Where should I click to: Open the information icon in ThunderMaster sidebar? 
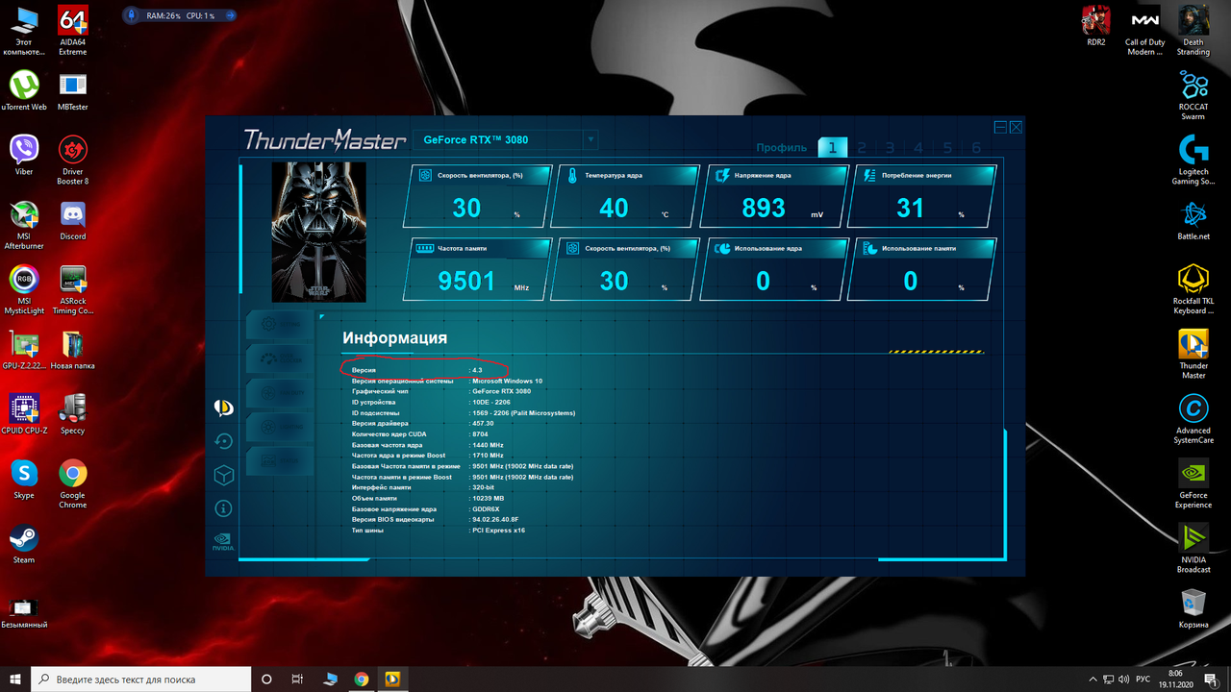(x=224, y=507)
